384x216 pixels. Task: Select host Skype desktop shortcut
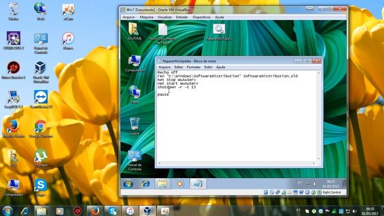[41, 188]
